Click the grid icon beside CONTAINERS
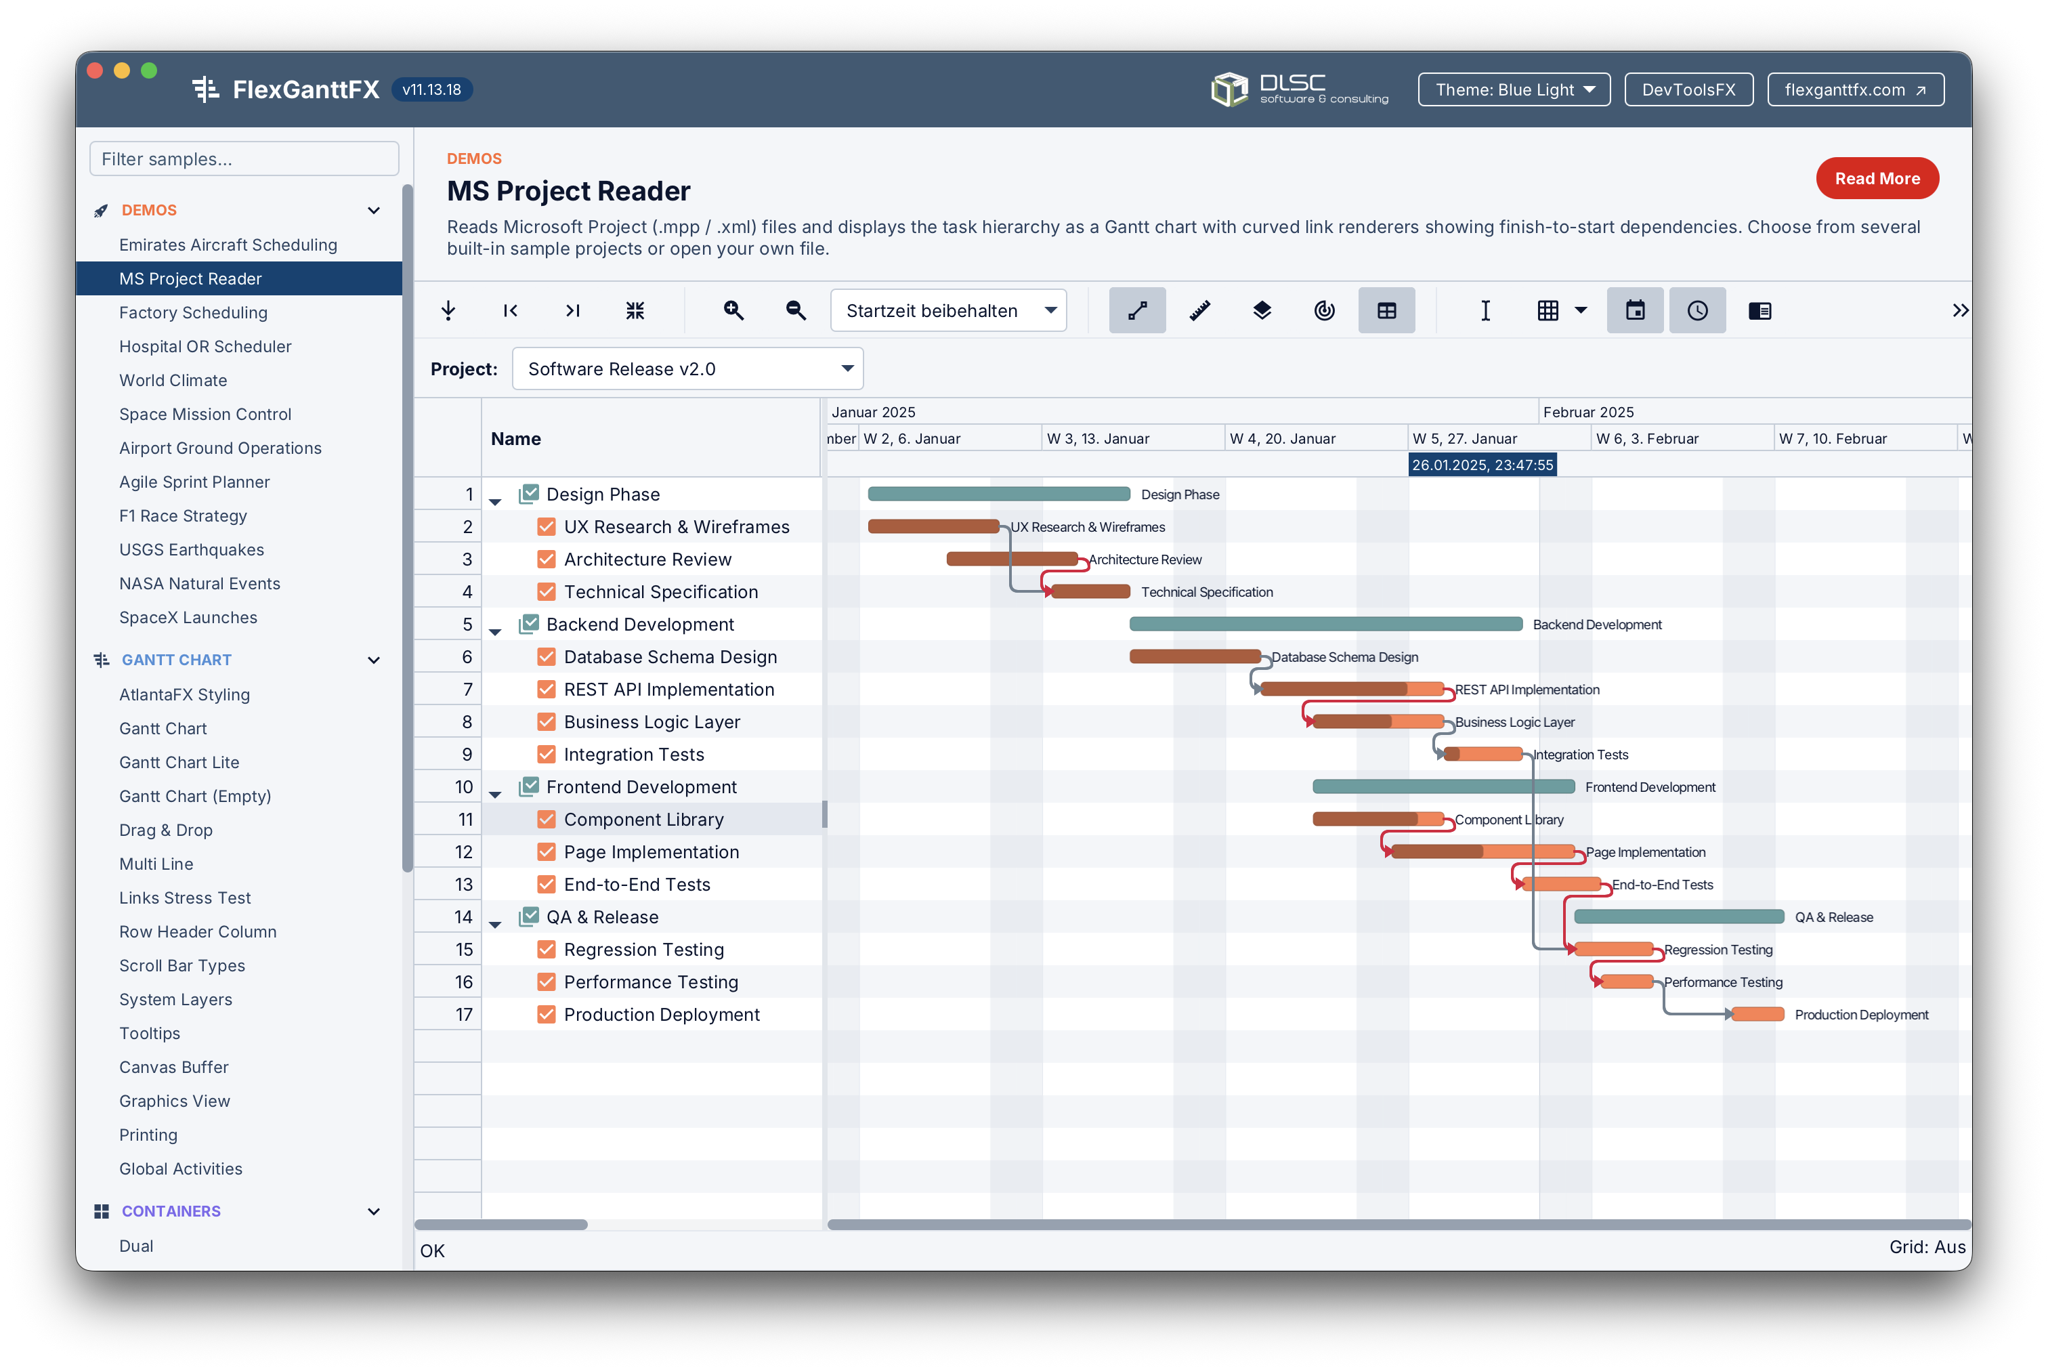2048x1371 pixels. point(102,1212)
